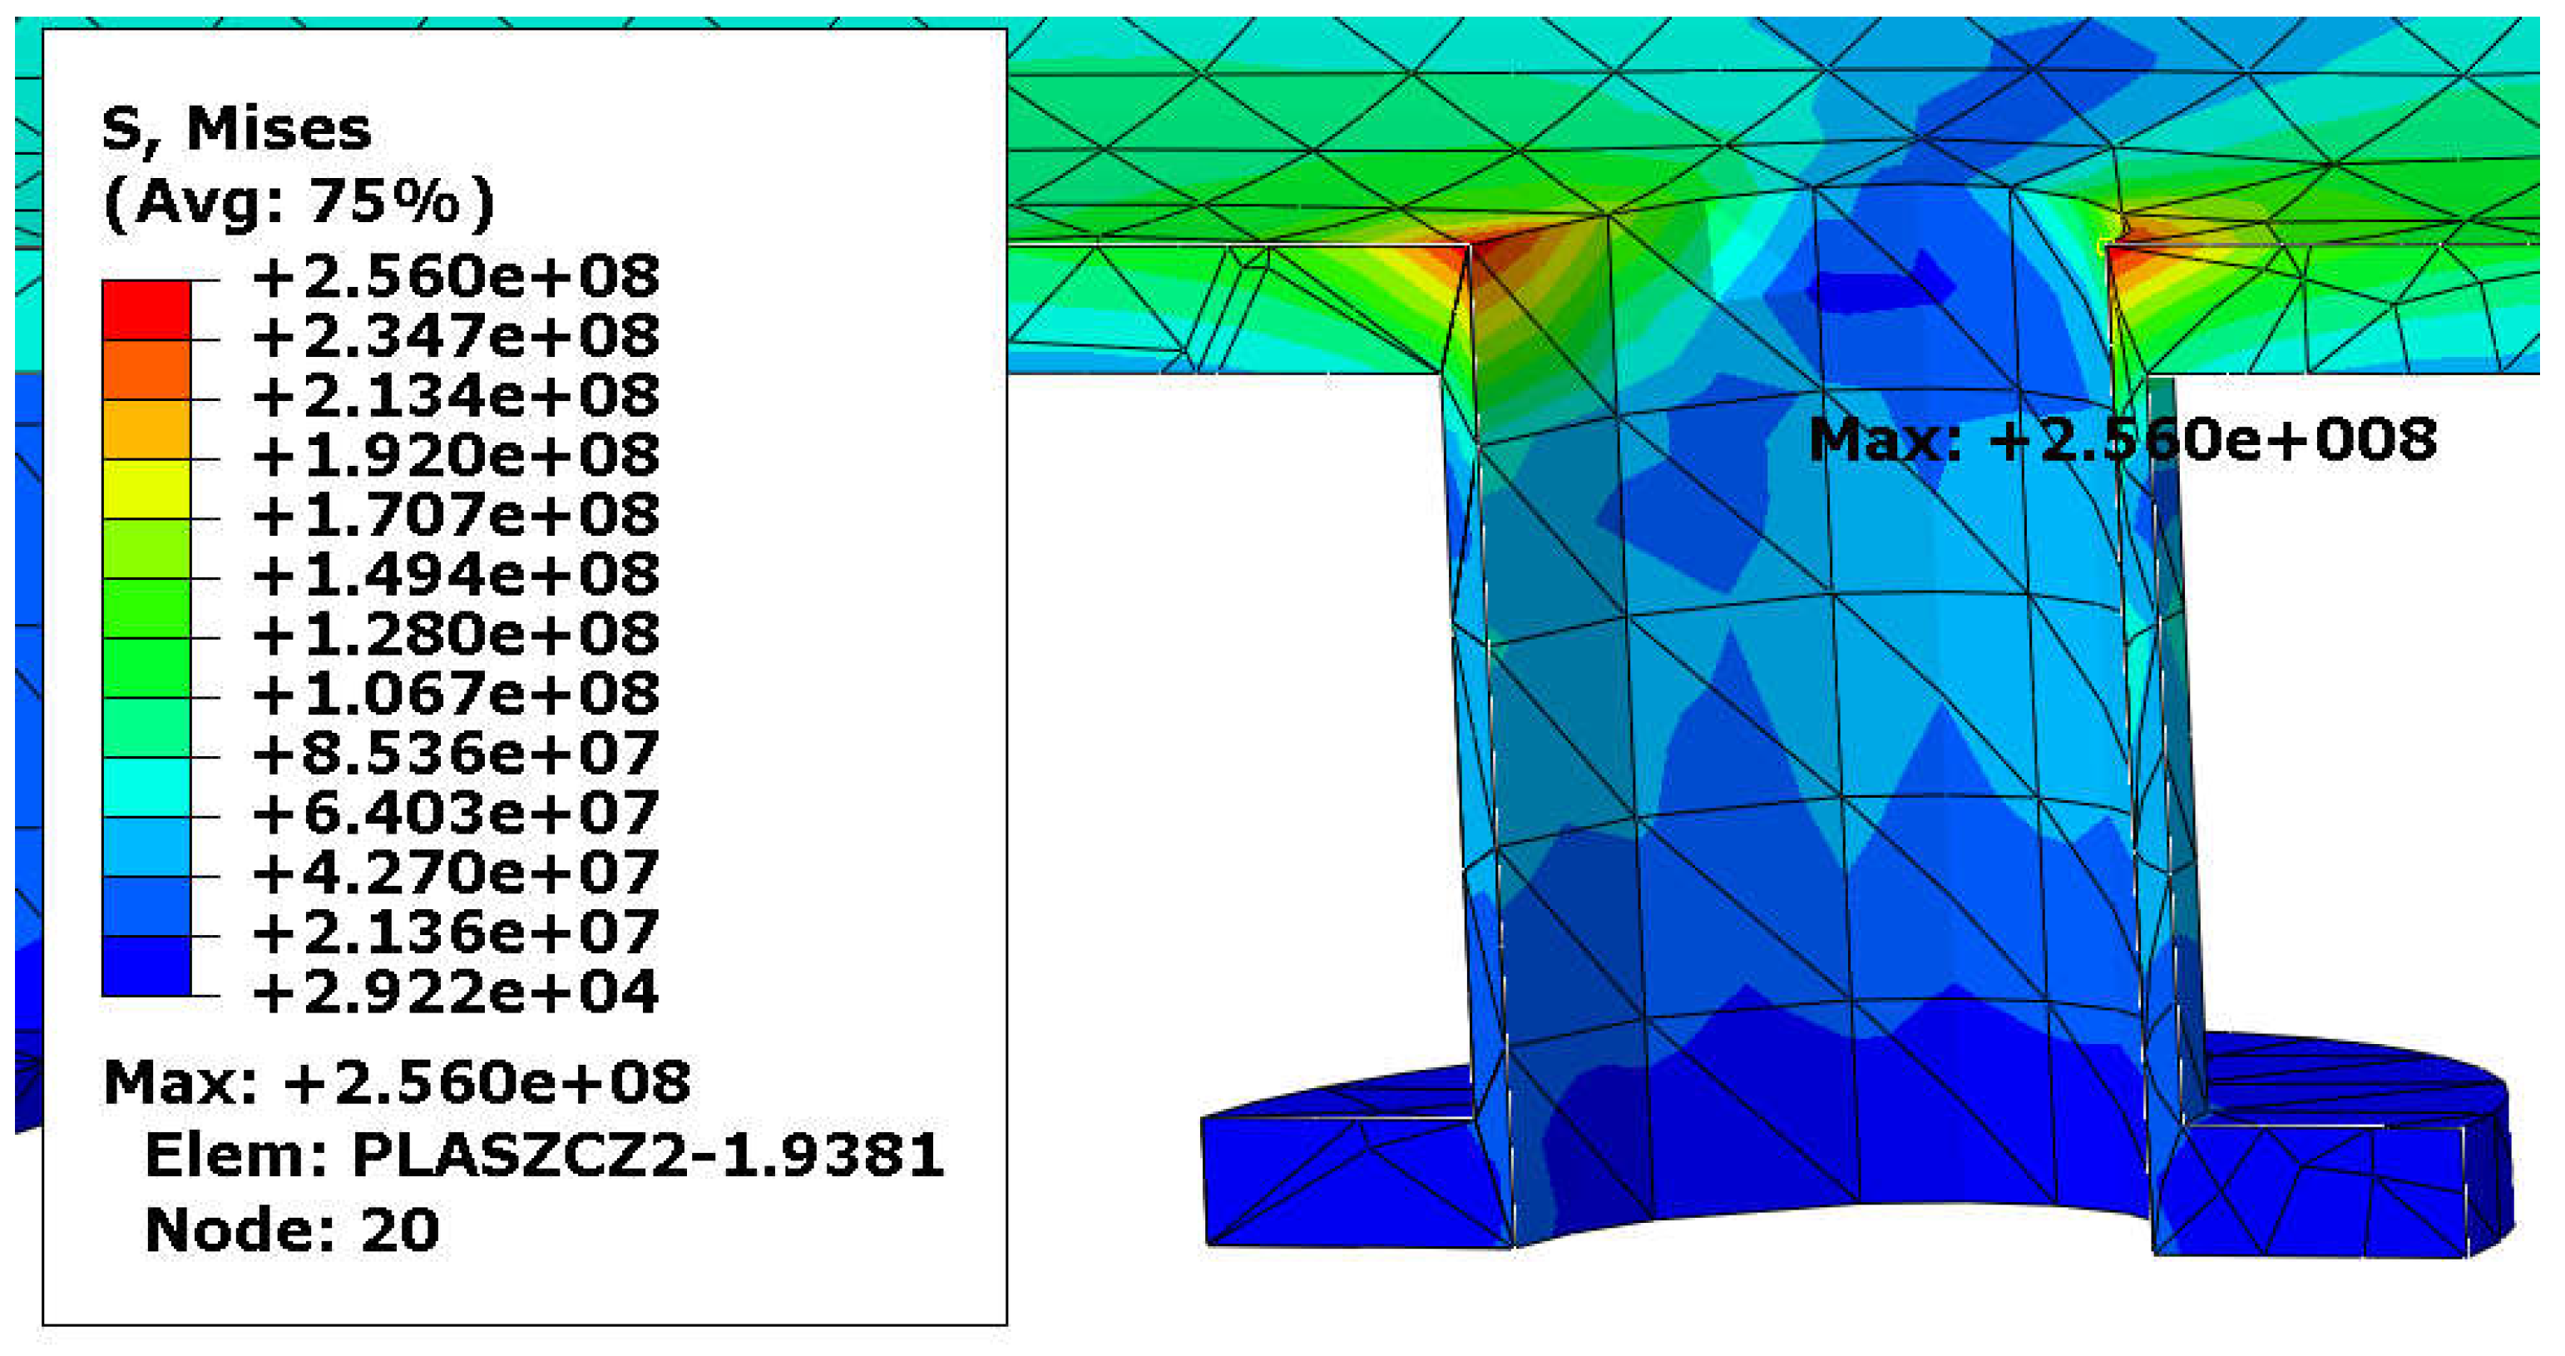Click legend value +8.536e+07

pyautogui.click(x=456, y=754)
